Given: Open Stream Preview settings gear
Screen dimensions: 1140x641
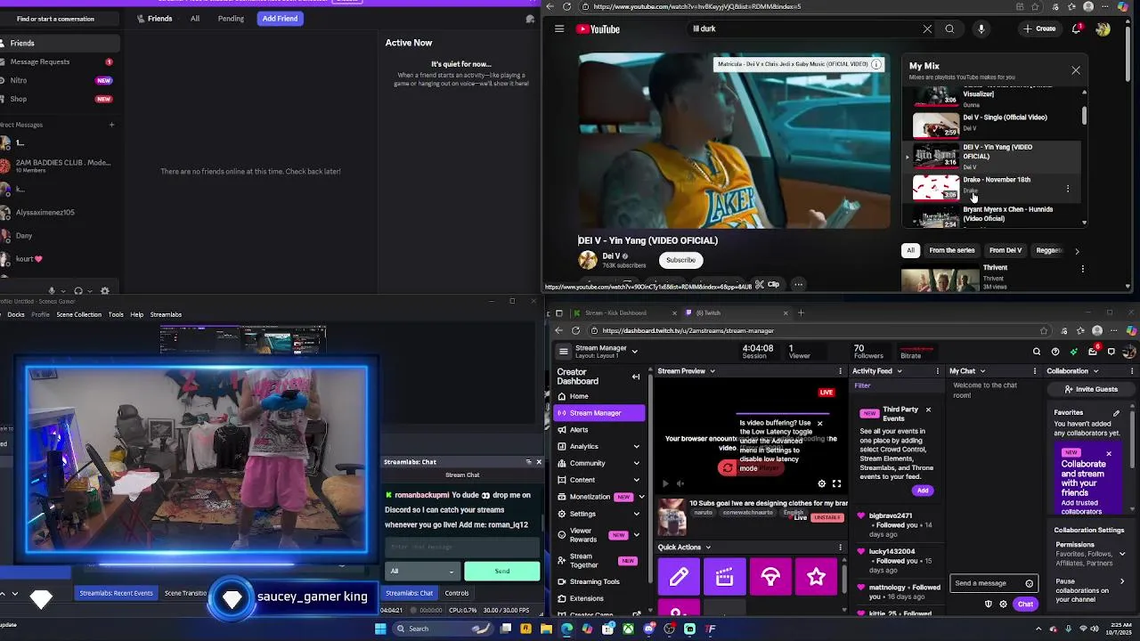Looking at the screenshot, I should (x=822, y=483).
